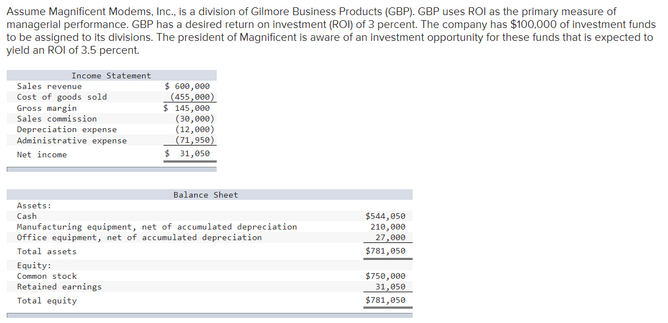This screenshot has height=323, width=668.
Task: Select the 'Net income' row label
Action: [x=42, y=155]
